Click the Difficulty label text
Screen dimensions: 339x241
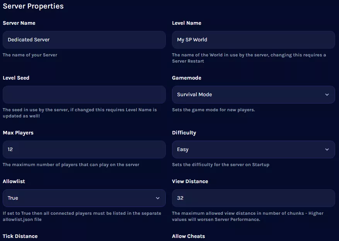[184, 133]
